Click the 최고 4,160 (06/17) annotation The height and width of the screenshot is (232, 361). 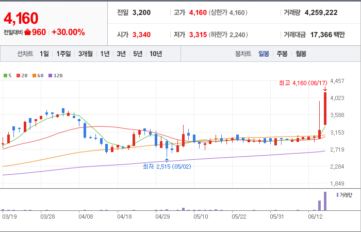click(x=303, y=83)
